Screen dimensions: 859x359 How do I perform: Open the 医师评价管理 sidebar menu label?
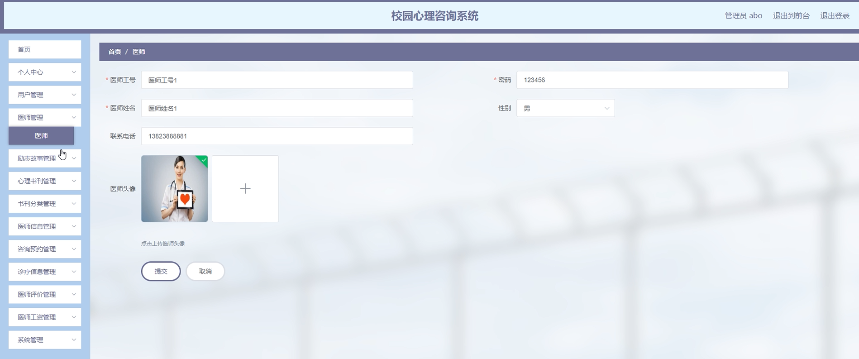(37, 294)
